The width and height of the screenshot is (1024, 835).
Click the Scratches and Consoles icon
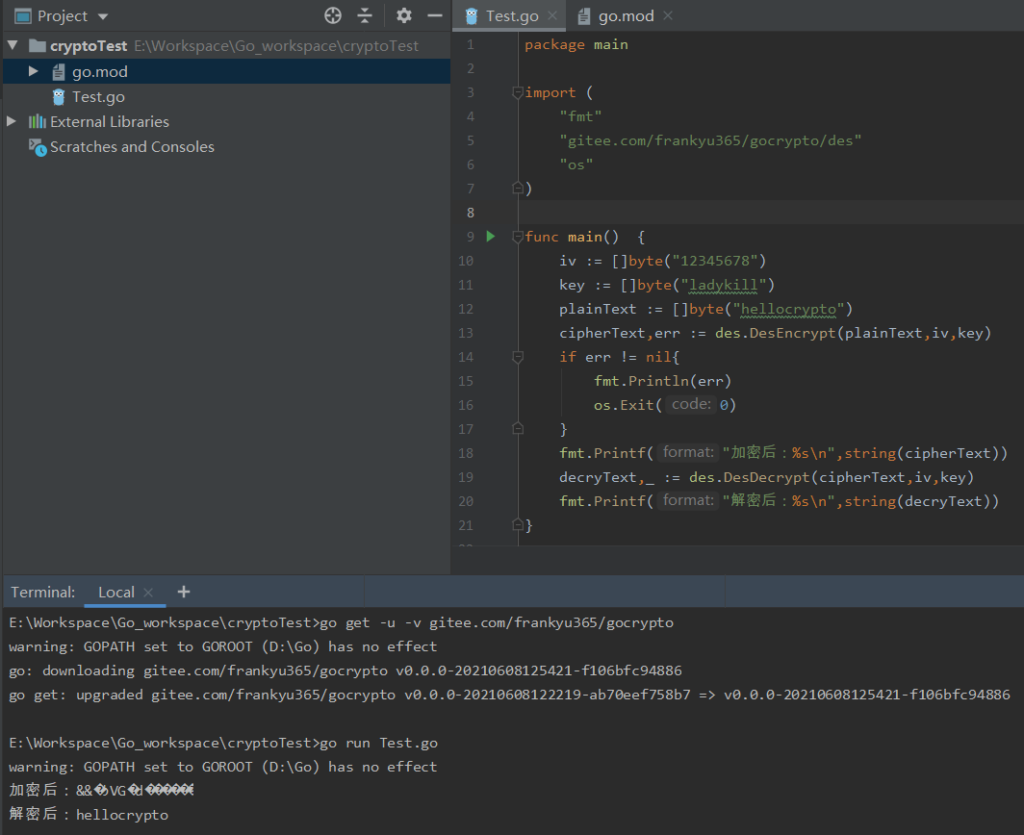pos(38,147)
